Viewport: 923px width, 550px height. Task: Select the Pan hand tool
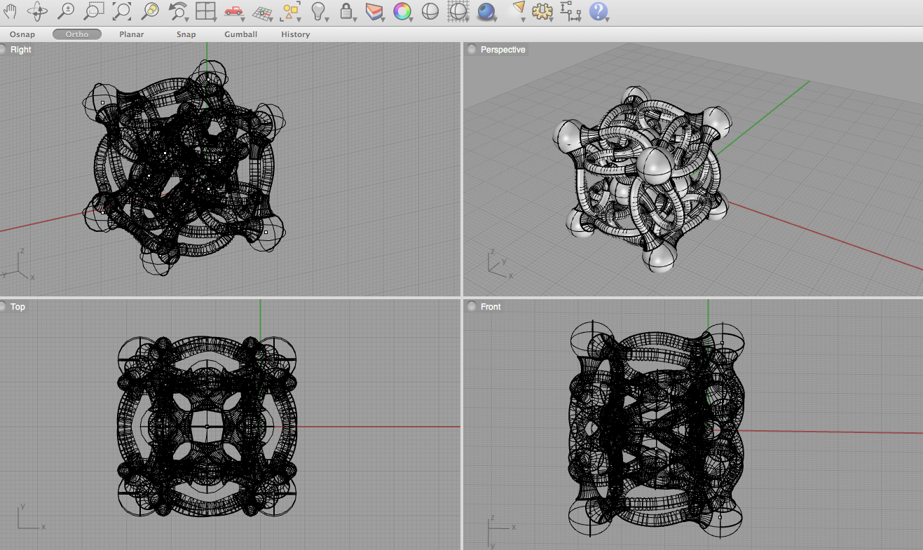tap(11, 11)
